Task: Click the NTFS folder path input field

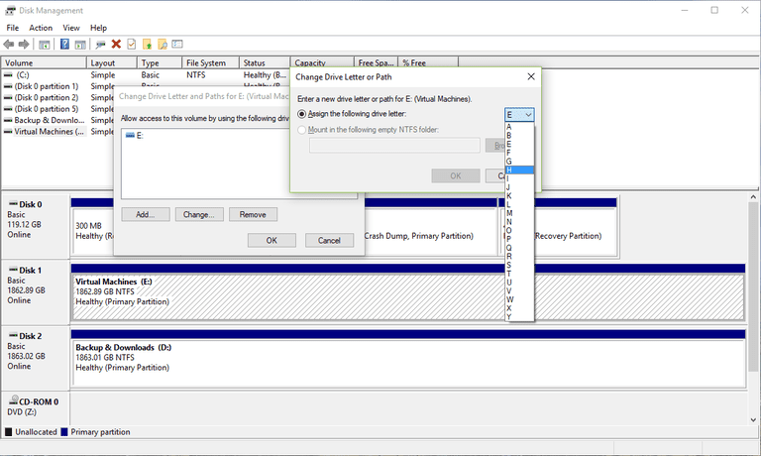Action: [394, 145]
